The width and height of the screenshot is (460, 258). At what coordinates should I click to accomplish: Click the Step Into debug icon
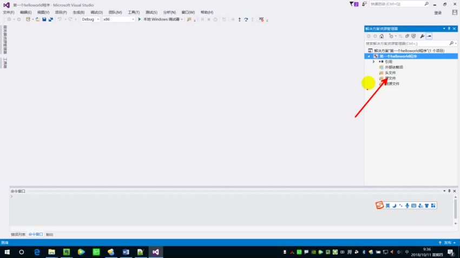click(239, 19)
